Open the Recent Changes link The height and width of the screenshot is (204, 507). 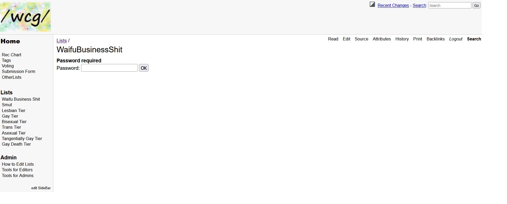coord(393,6)
